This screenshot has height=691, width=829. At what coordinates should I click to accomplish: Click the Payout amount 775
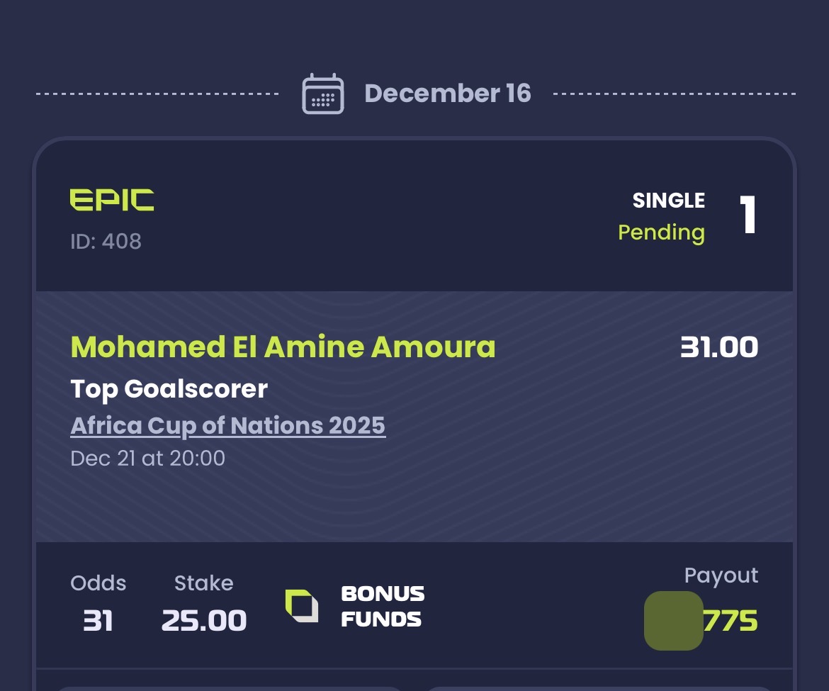(x=730, y=621)
